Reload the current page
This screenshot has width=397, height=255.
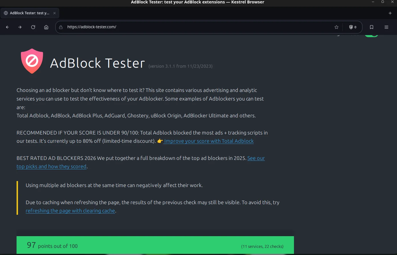click(x=33, y=27)
